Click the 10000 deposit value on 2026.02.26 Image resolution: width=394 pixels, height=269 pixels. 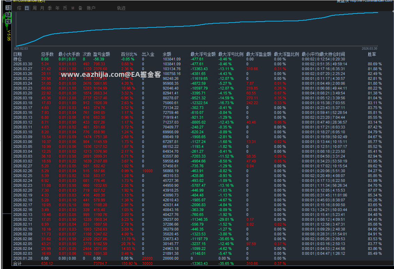coord(148,171)
